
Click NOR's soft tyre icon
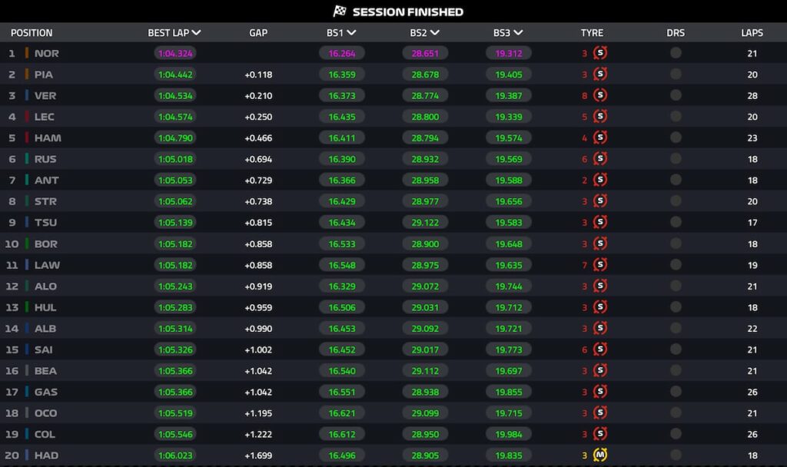click(x=599, y=53)
